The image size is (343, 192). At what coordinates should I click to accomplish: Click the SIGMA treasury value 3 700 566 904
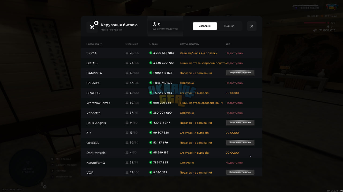coord(163,53)
